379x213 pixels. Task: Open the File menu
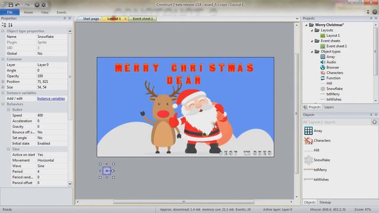coord(9,12)
